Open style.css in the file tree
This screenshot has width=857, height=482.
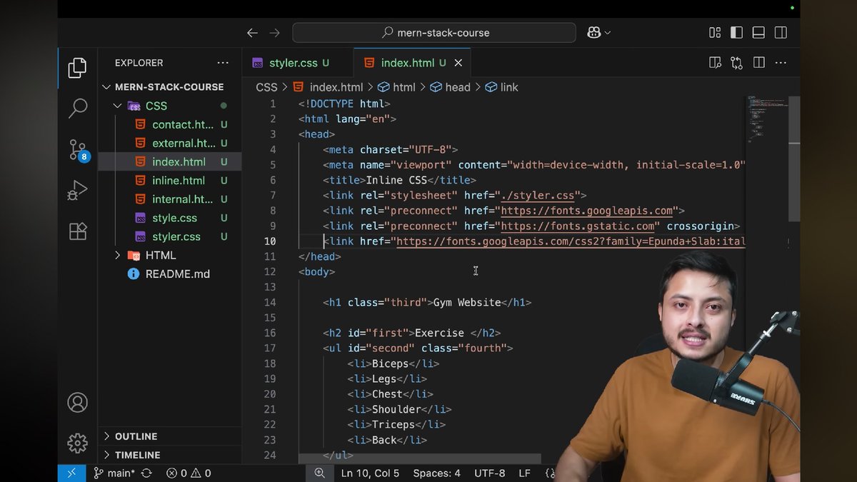click(x=170, y=218)
